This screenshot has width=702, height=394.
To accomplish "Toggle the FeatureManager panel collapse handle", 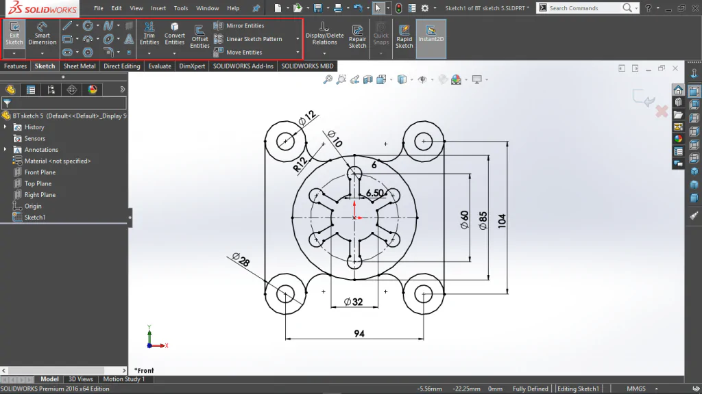I will coord(130,218).
